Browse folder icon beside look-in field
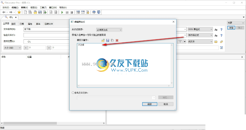The height and width of the screenshot is (130, 246). tap(216, 42)
